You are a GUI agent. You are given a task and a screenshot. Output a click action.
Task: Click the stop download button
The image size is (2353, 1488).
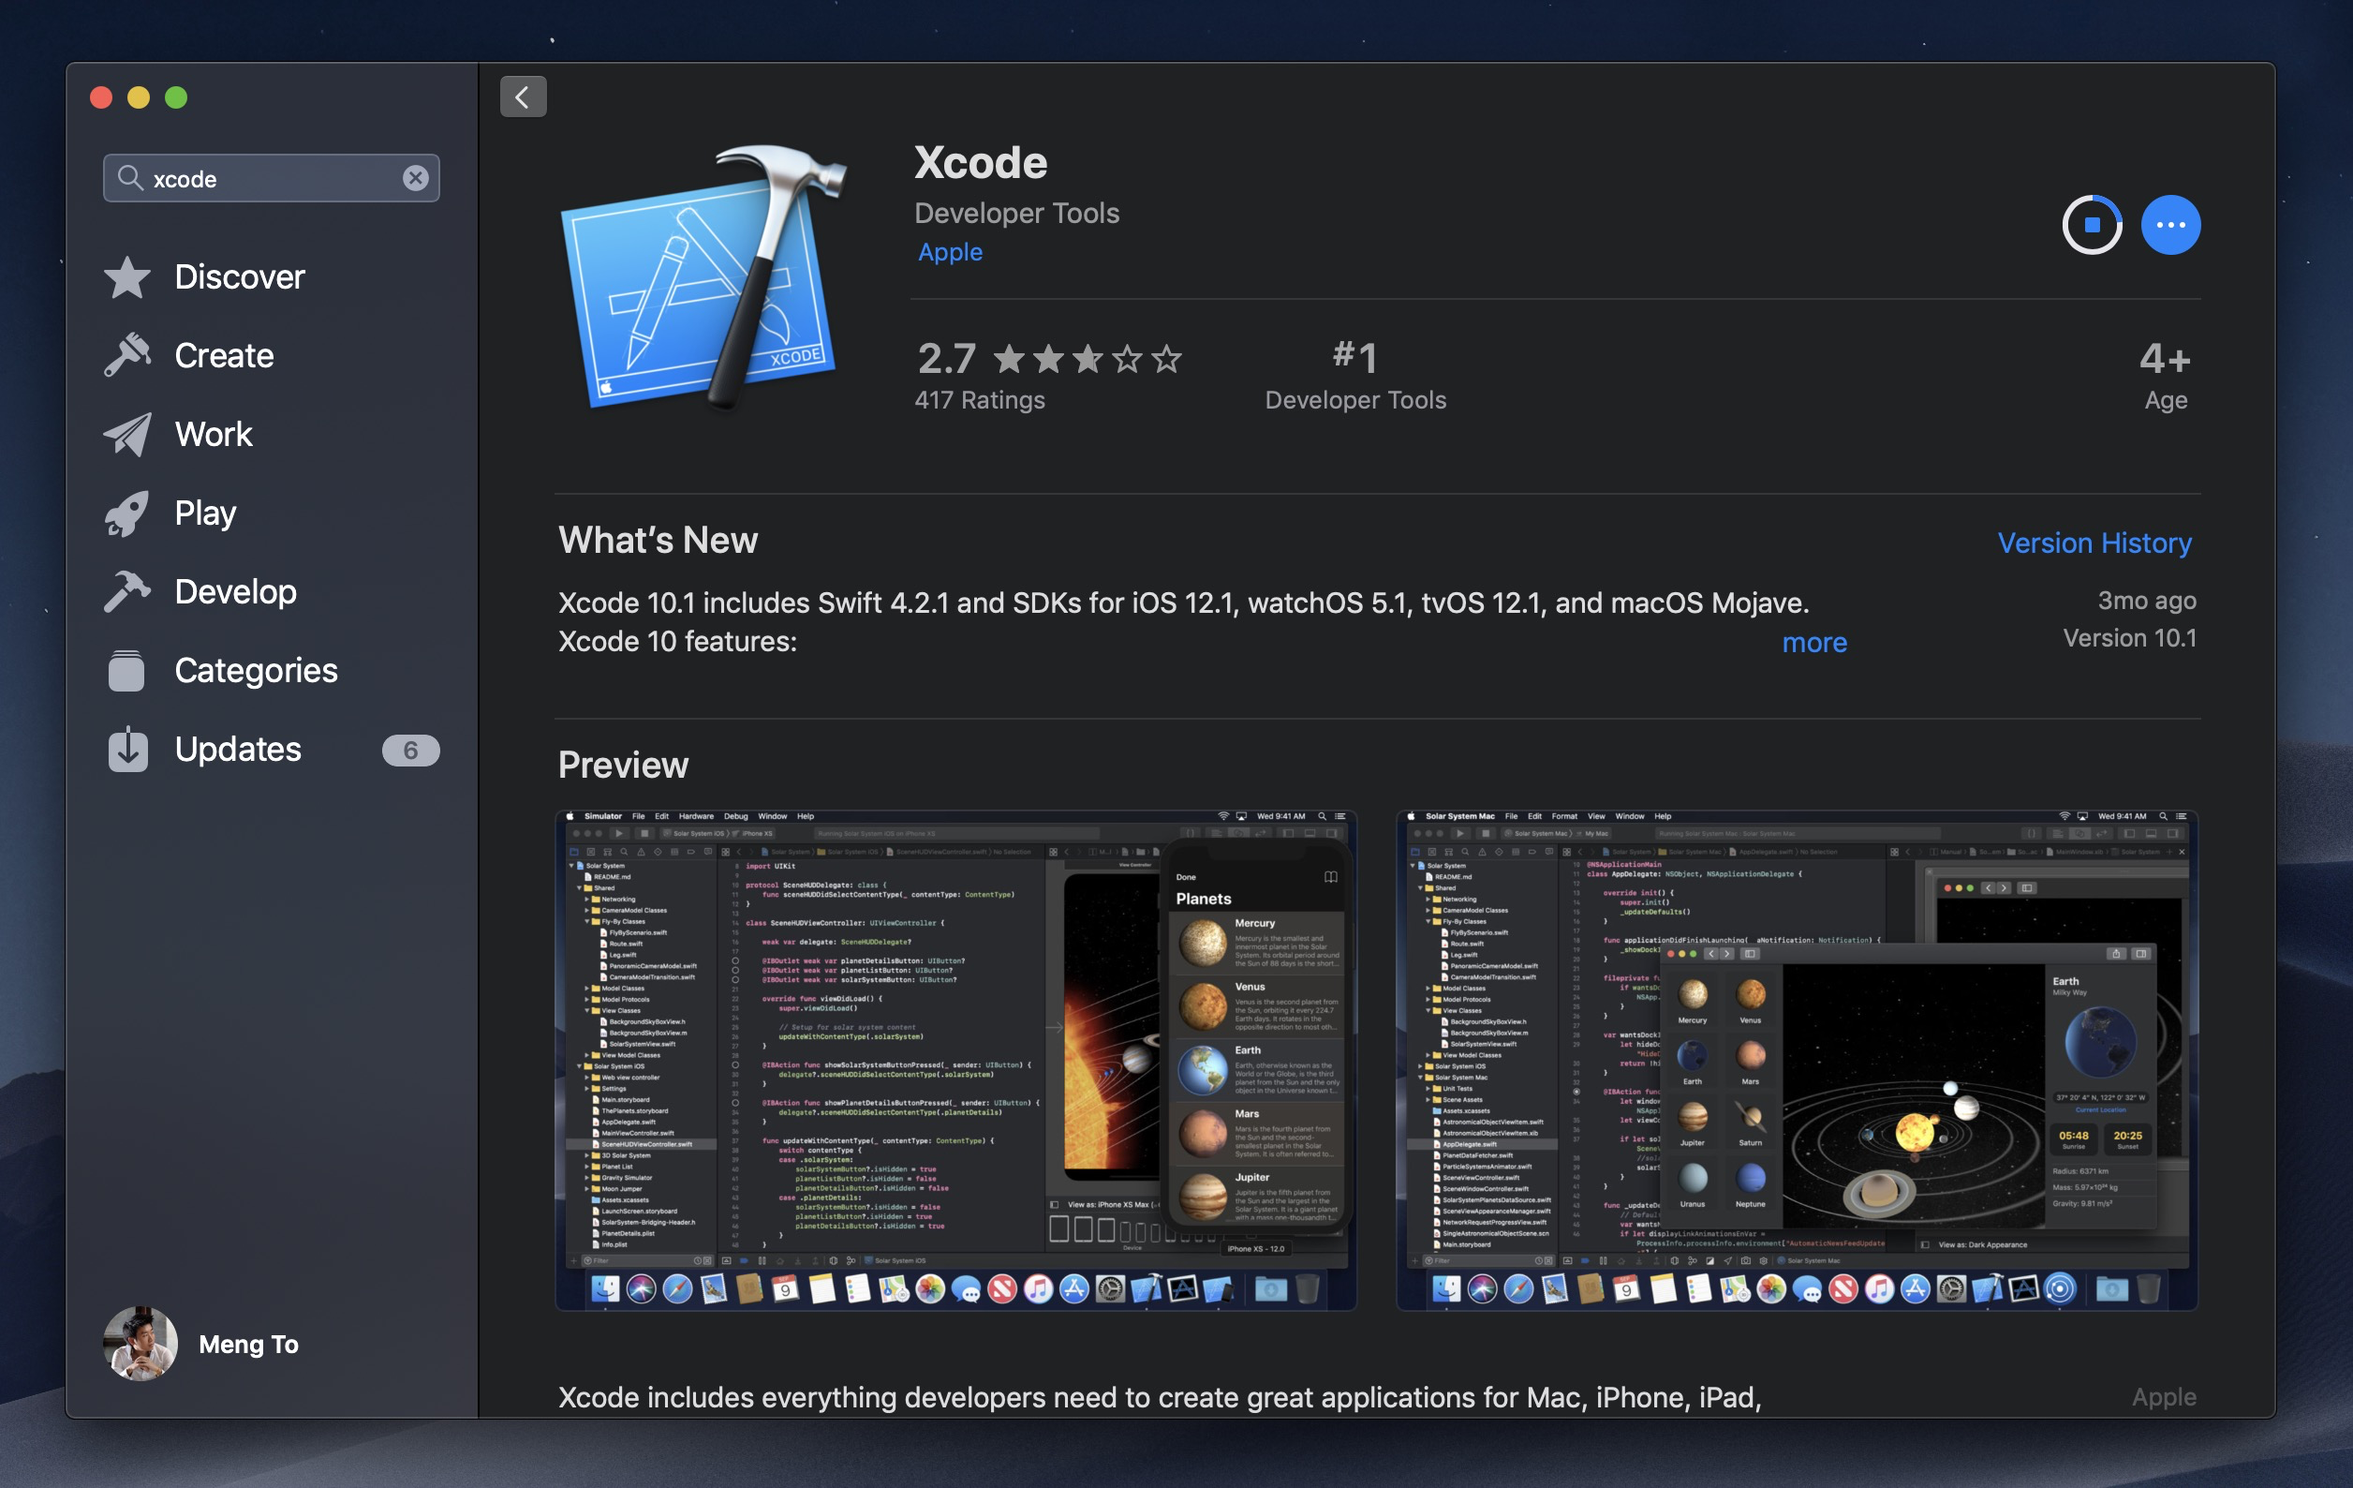tap(2091, 221)
